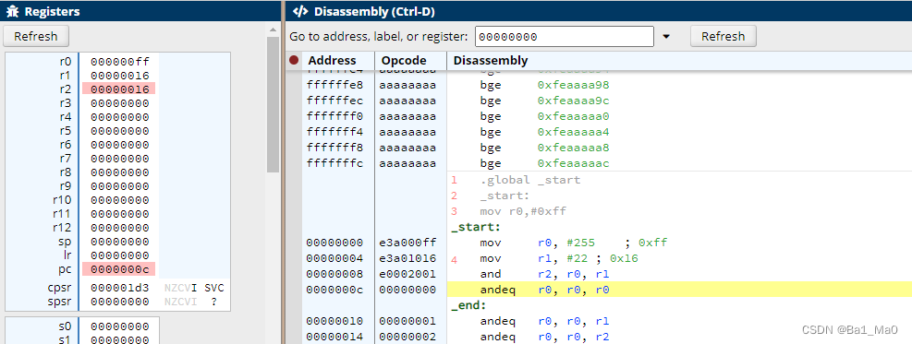Click the s0 register value
912x344 pixels.
point(120,326)
